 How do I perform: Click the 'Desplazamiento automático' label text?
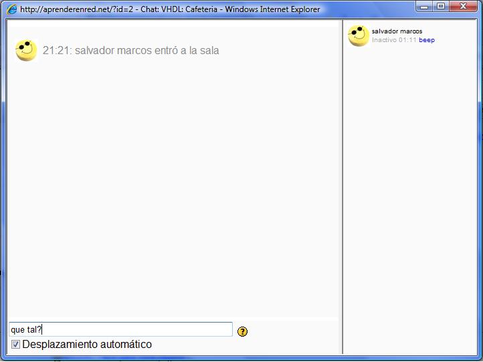point(87,345)
